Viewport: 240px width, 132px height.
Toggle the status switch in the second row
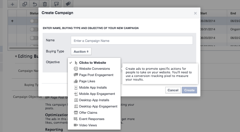(x=34, y=29)
